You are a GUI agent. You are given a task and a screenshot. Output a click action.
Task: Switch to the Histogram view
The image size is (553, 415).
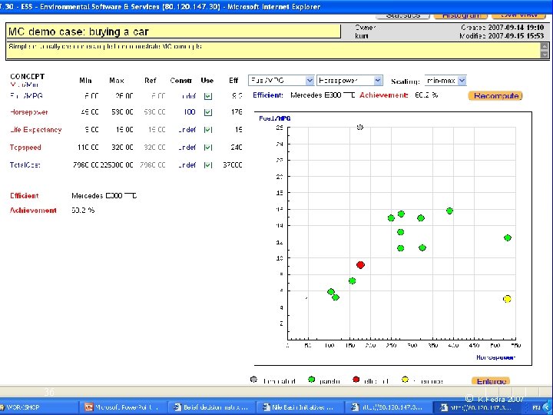460,15
